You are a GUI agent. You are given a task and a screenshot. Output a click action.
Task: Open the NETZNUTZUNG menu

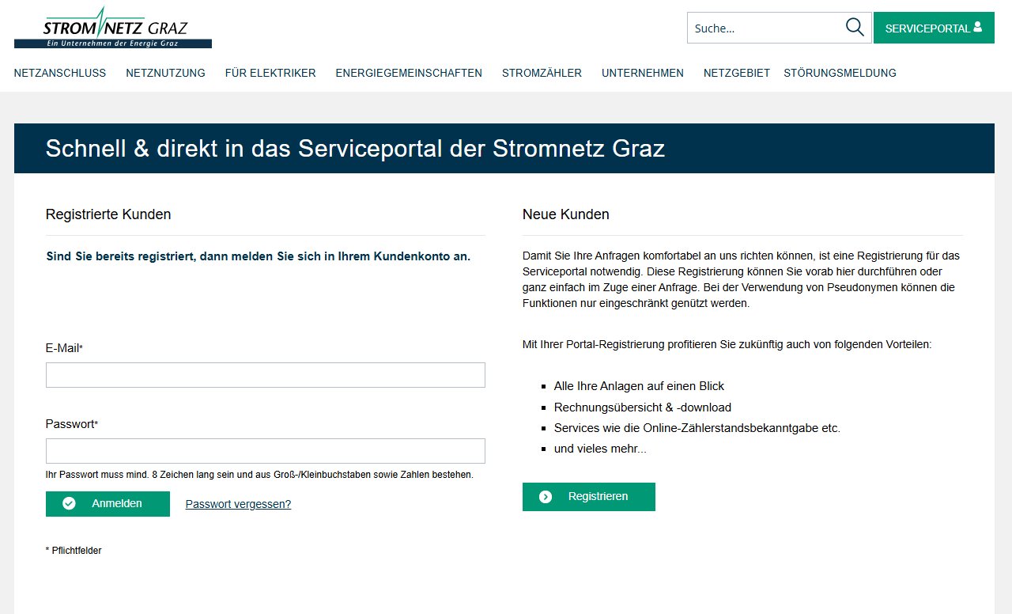click(x=165, y=73)
